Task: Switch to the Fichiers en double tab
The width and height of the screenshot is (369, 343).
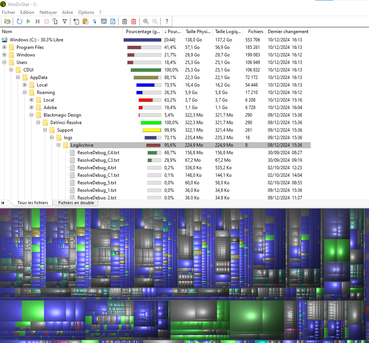Action: (x=76, y=203)
